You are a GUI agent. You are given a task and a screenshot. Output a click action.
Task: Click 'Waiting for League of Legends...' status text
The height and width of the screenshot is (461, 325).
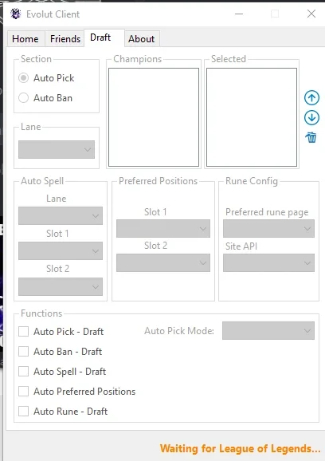pos(240,449)
